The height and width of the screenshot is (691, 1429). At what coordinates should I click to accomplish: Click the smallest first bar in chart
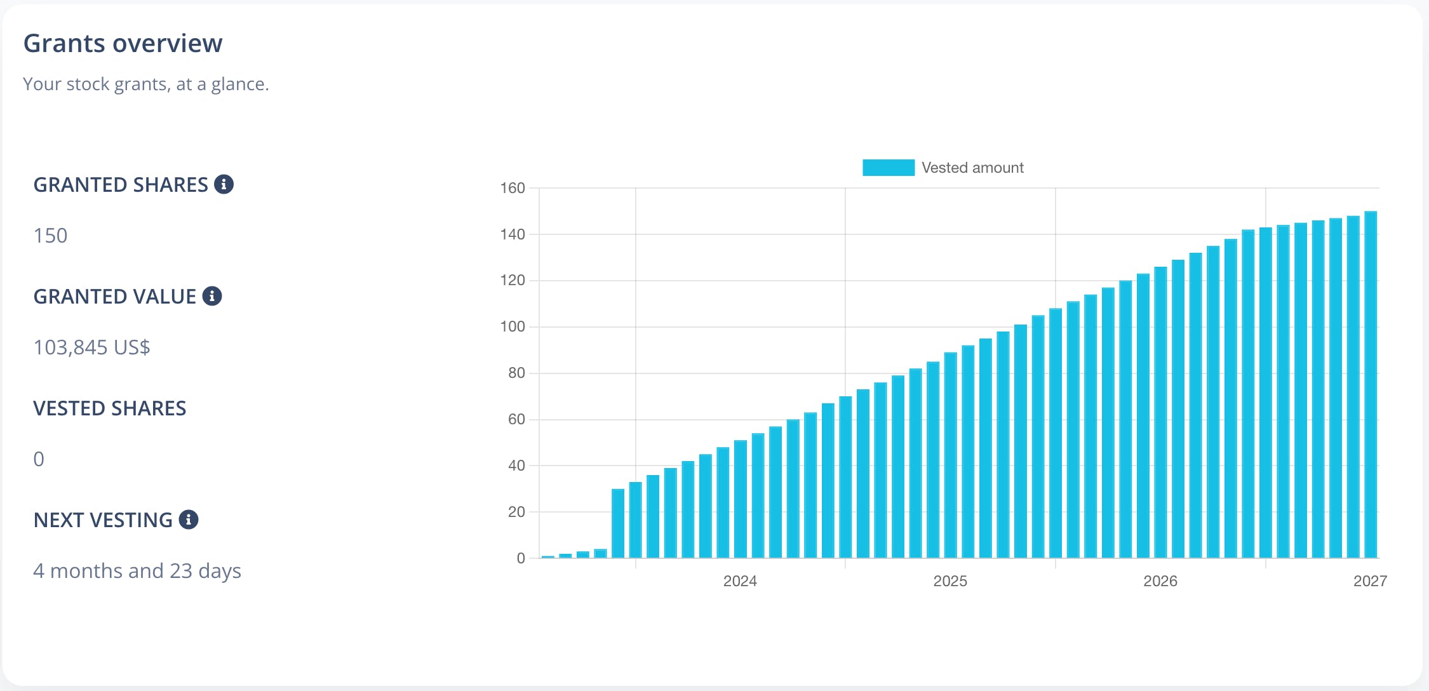pyautogui.click(x=548, y=557)
